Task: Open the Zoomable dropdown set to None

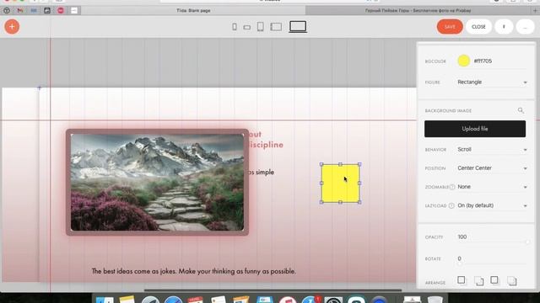Action: (492, 187)
